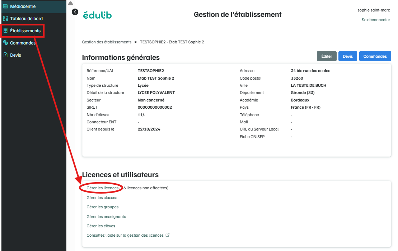
Task: Collapse sidebar with back arrow button
Action: 75,12
